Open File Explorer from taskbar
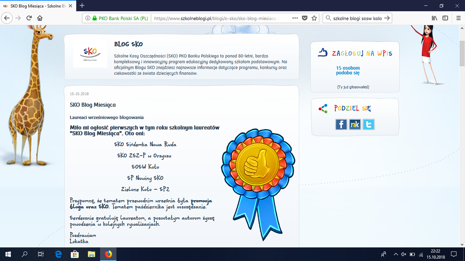 pyautogui.click(x=92, y=254)
